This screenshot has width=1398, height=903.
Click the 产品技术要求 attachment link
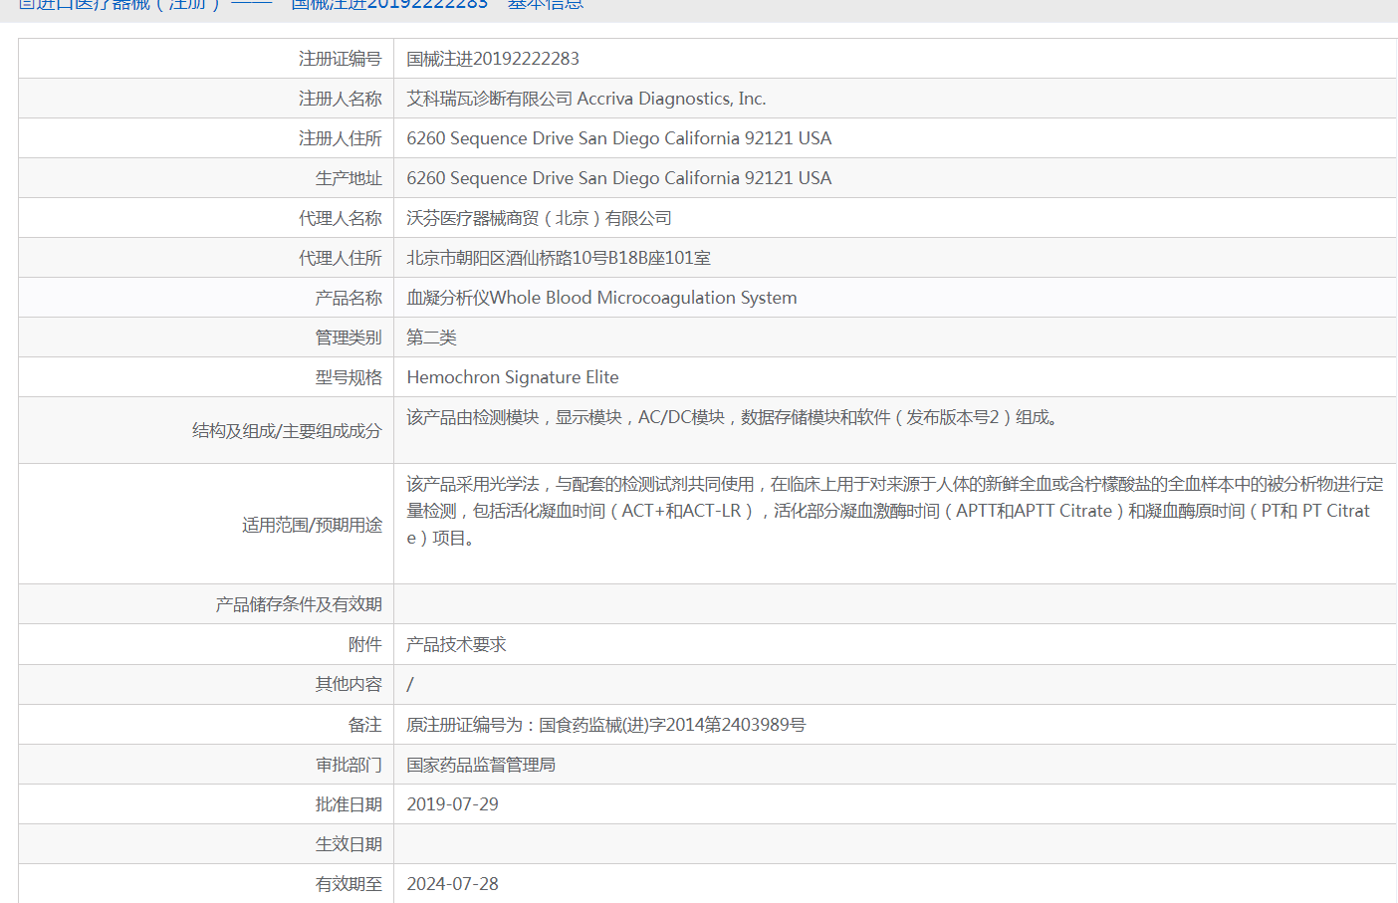coord(456,644)
